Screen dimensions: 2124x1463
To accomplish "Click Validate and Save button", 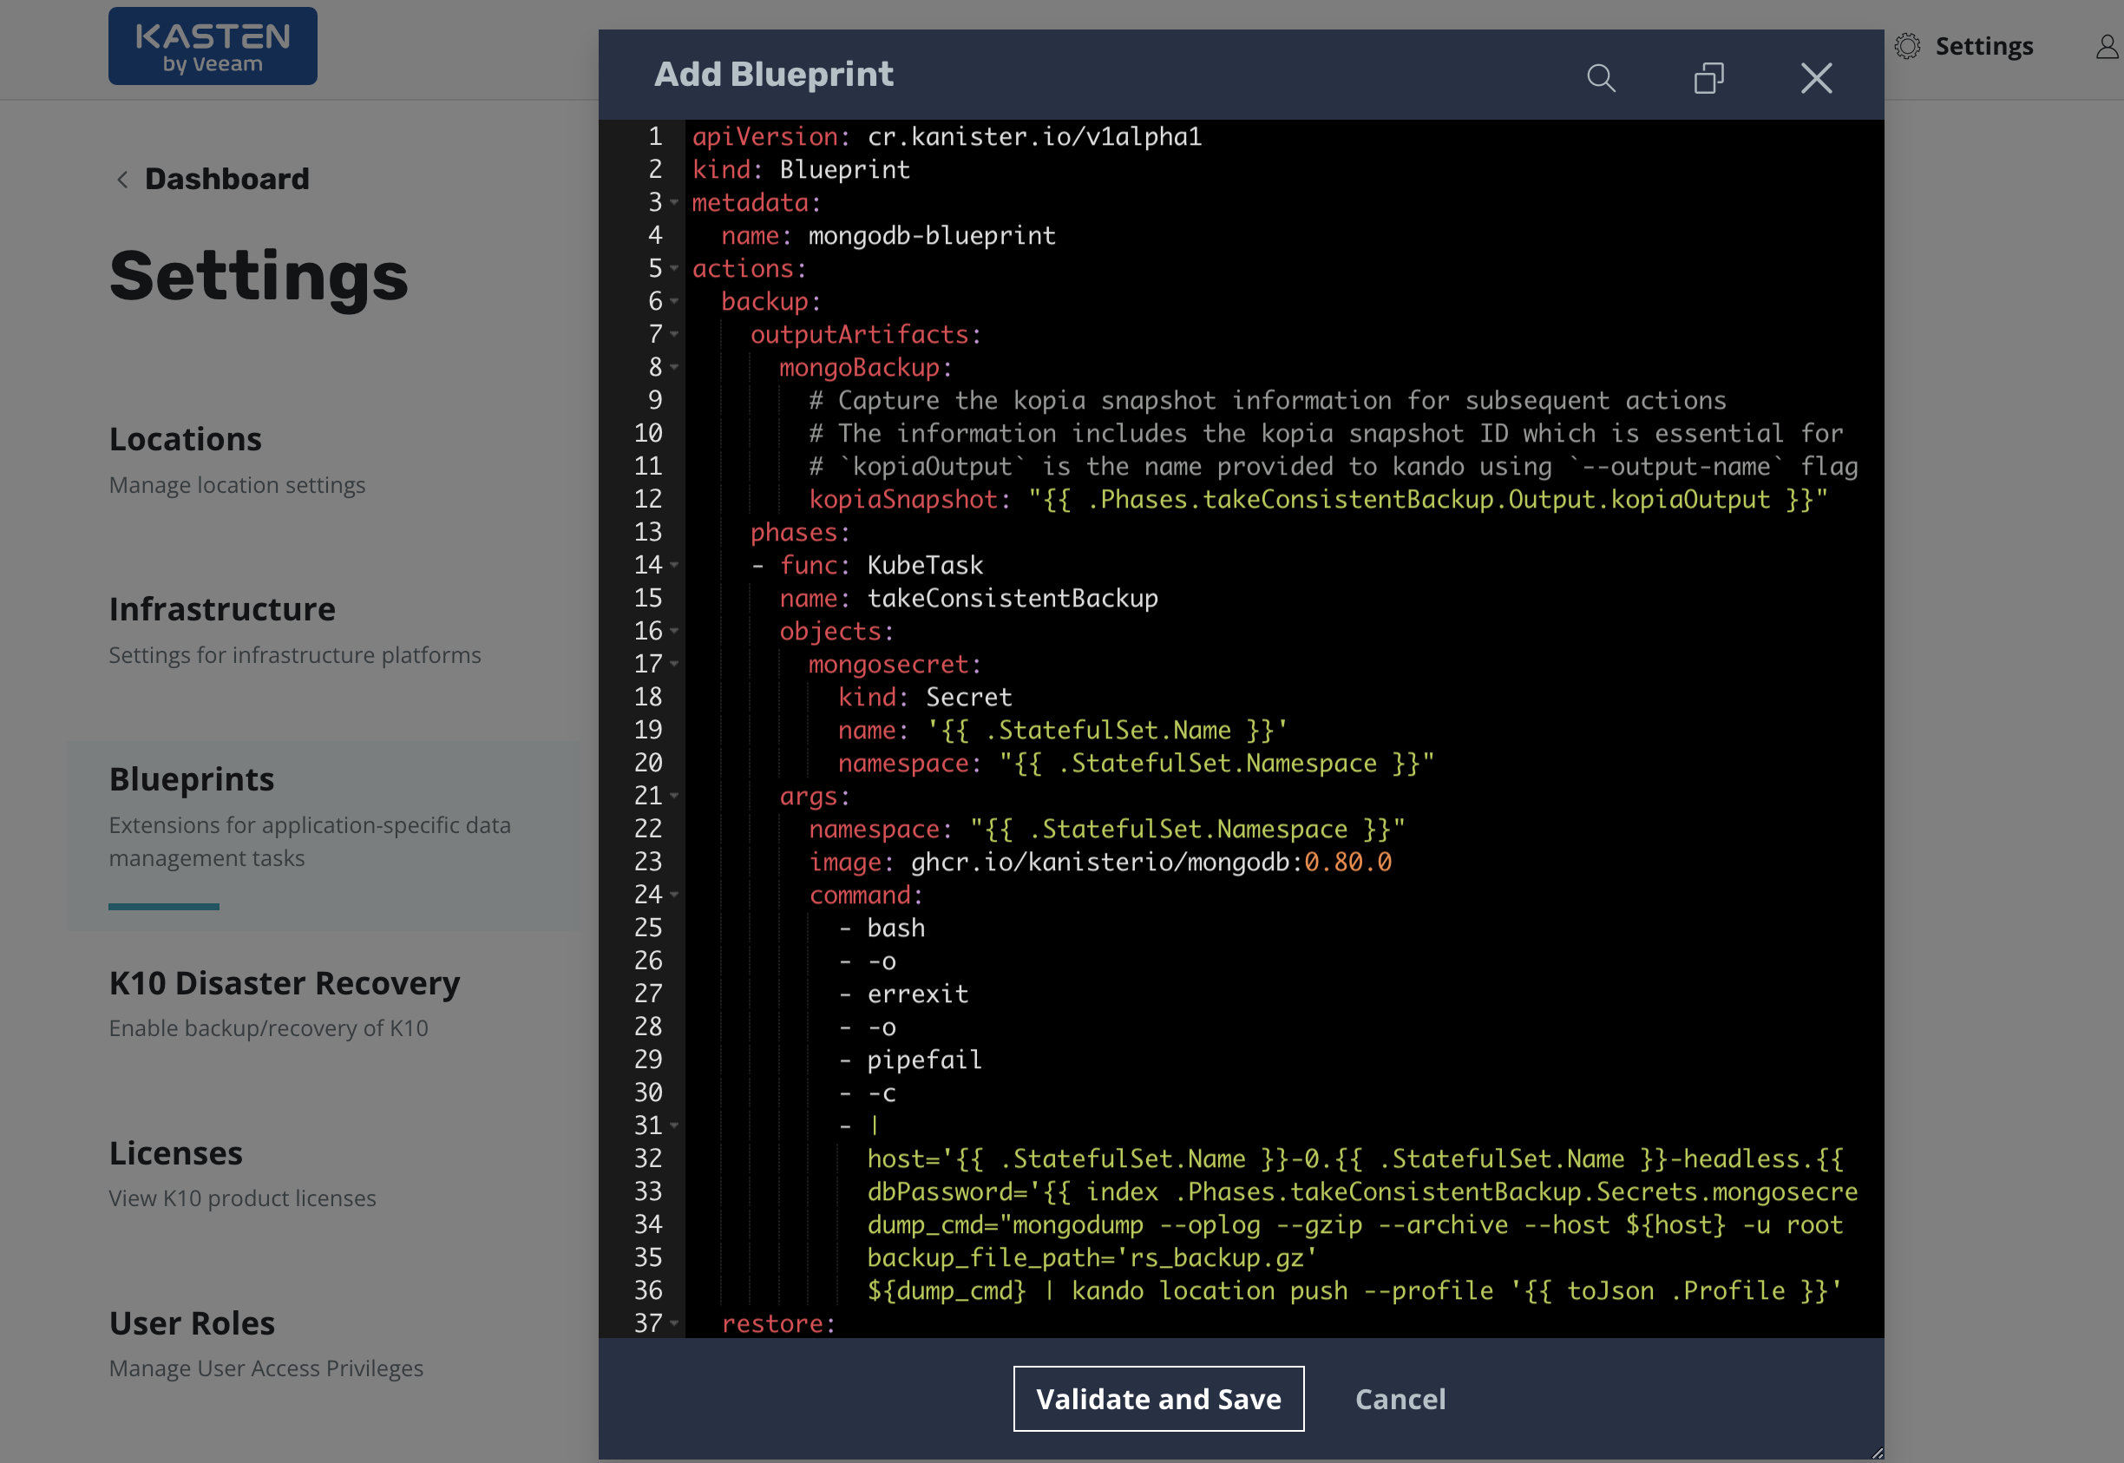I will pyautogui.click(x=1157, y=1399).
